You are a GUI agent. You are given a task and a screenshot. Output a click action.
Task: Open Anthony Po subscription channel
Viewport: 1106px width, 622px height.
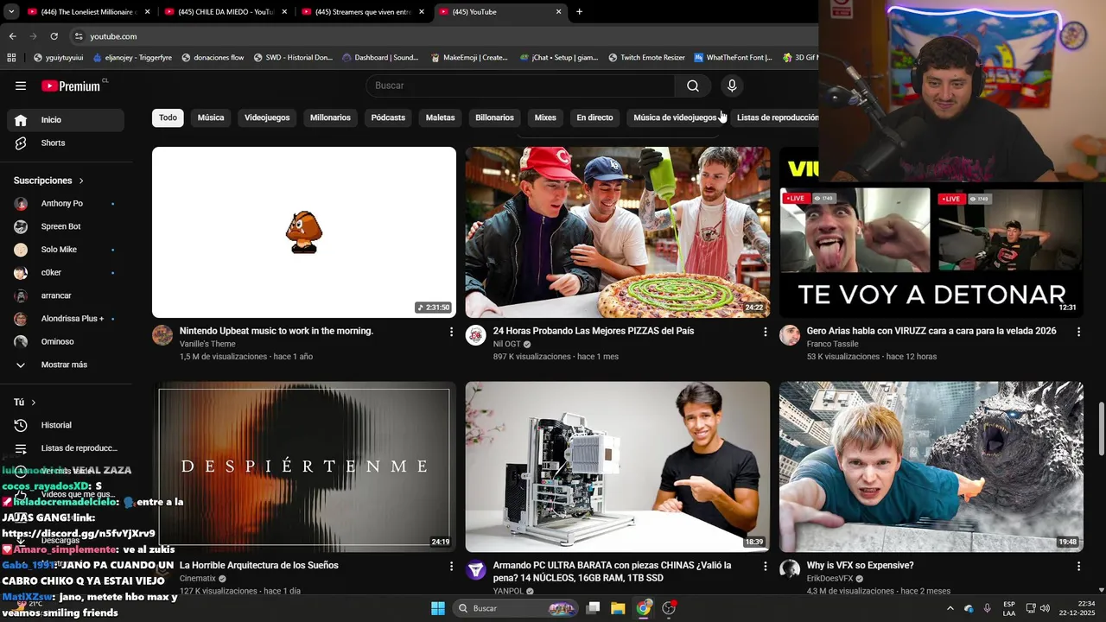(x=66, y=204)
